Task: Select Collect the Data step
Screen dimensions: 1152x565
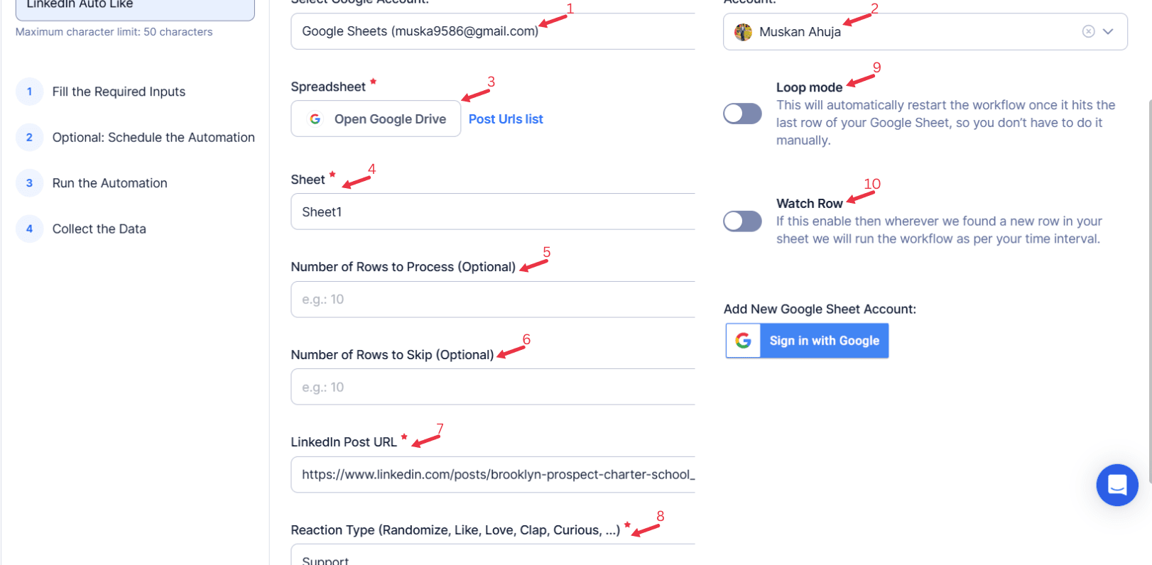Action: pos(99,229)
